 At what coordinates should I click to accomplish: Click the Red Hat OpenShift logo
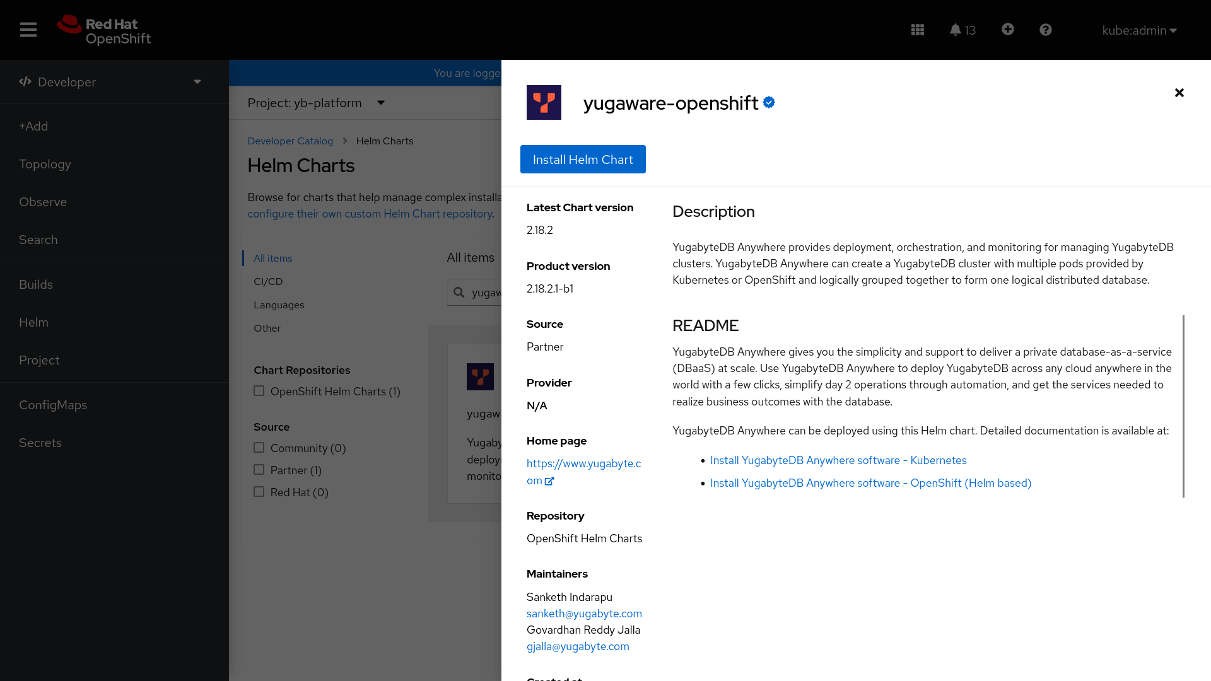click(103, 29)
